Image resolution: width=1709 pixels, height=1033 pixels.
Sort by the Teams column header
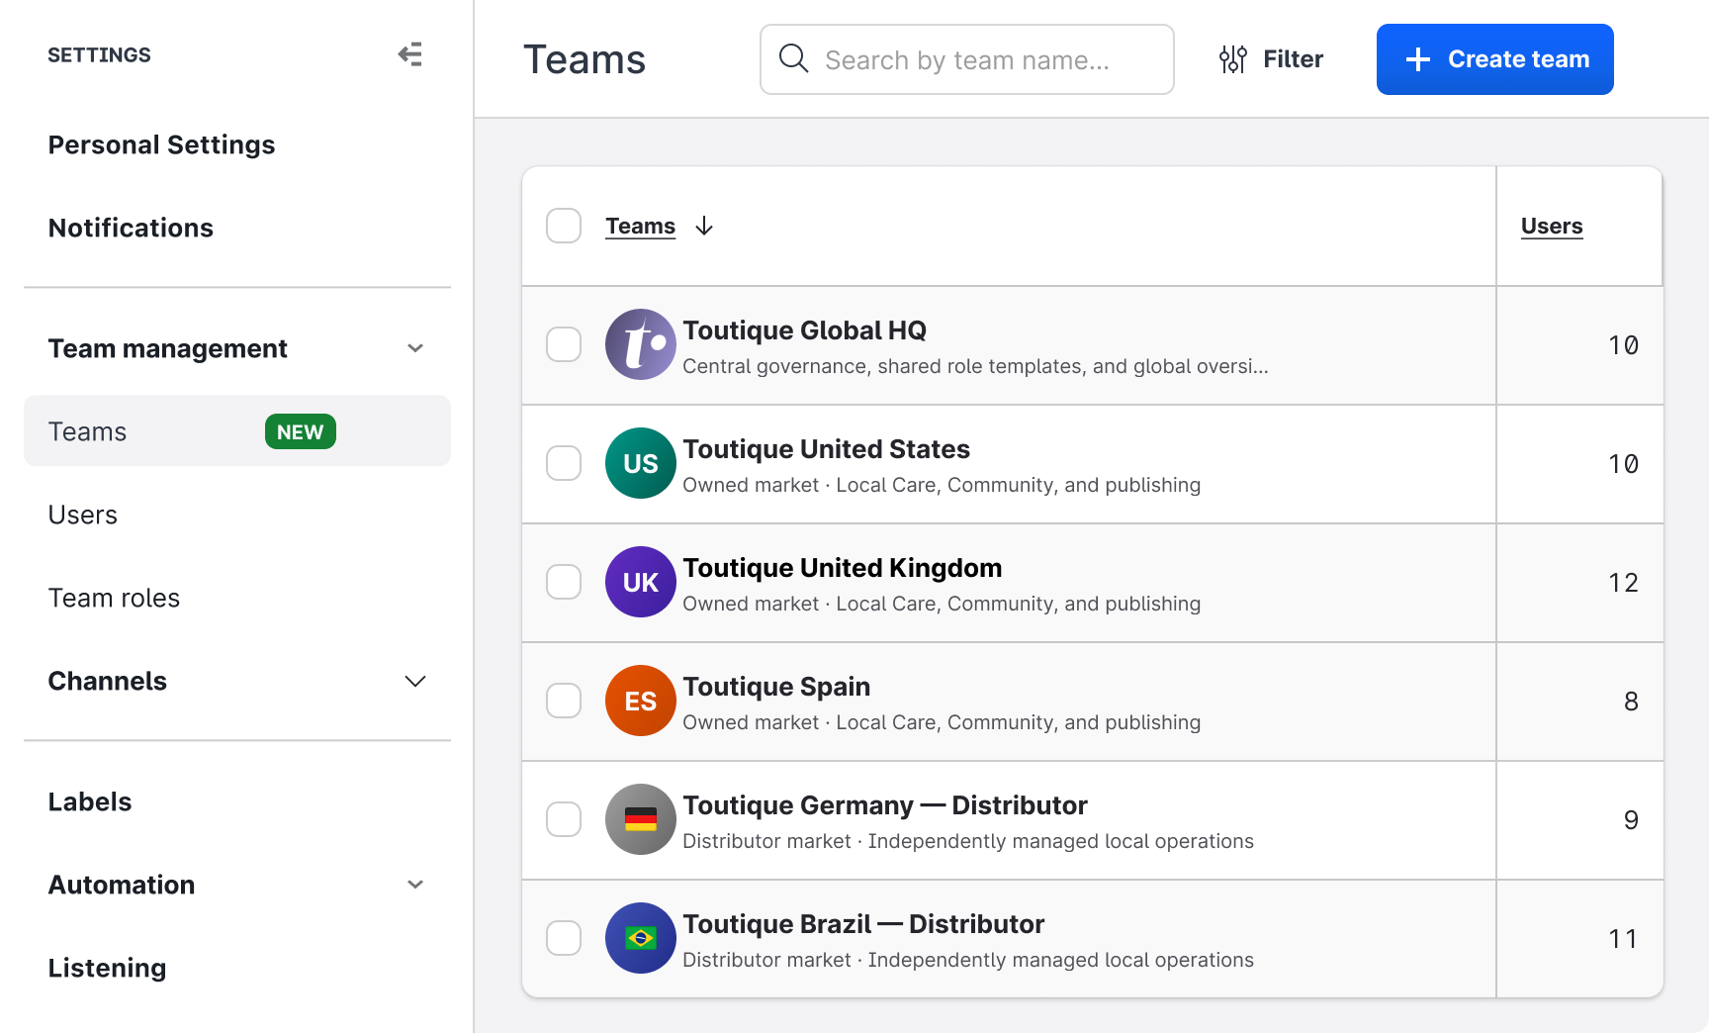point(641,227)
